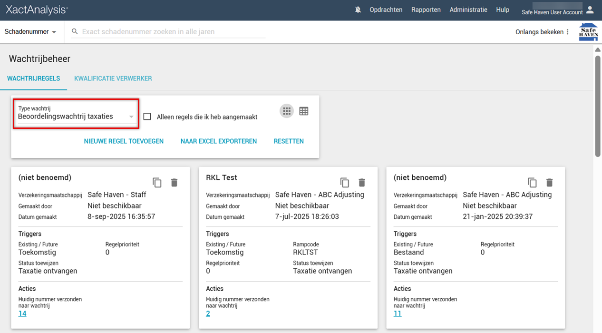The width and height of the screenshot is (602, 333).
Task: Open the Rapporten menu
Action: pyautogui.click(x=426, y=10)
